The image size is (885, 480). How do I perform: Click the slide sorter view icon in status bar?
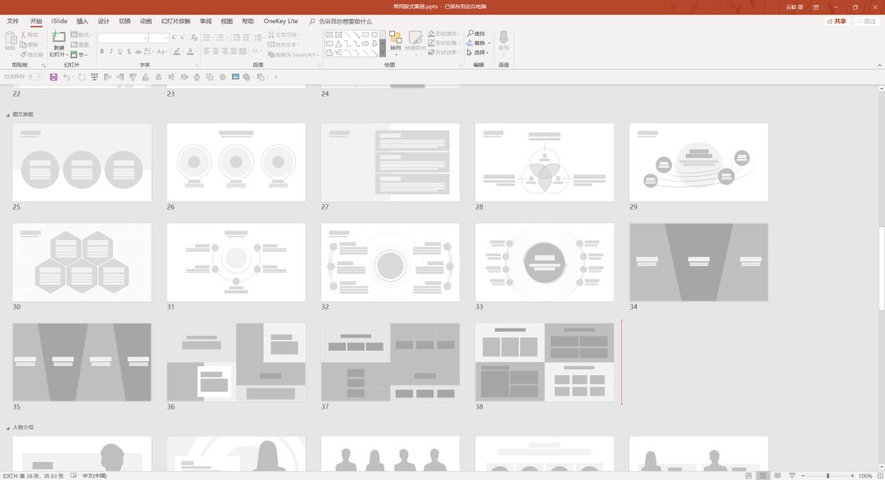[x=763, y=476]
